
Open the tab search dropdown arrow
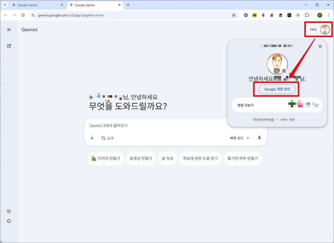pyautogui.click(x=5, y=5)
